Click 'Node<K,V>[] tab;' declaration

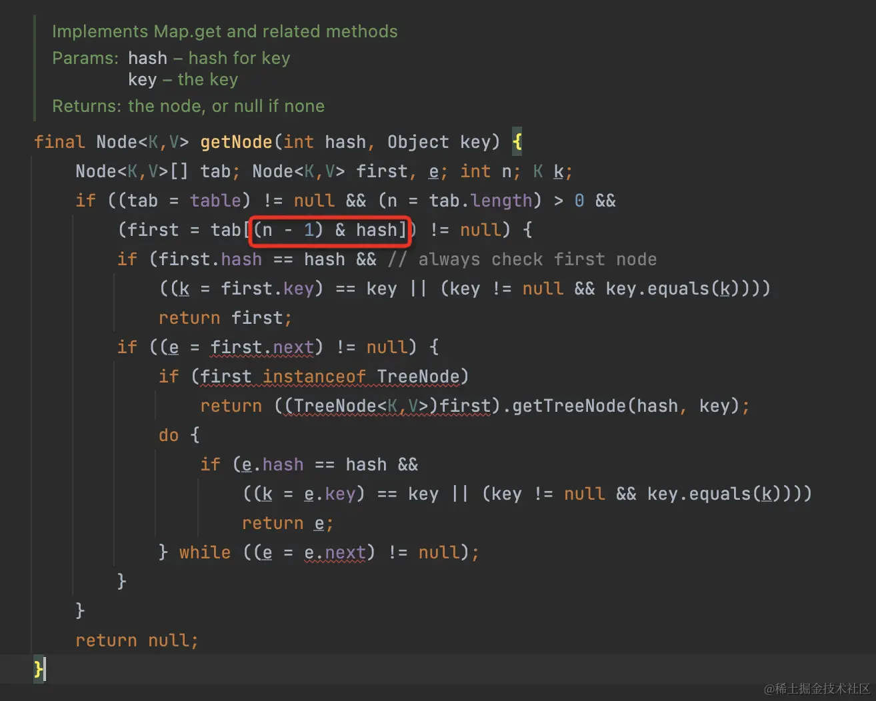[158, 171]
